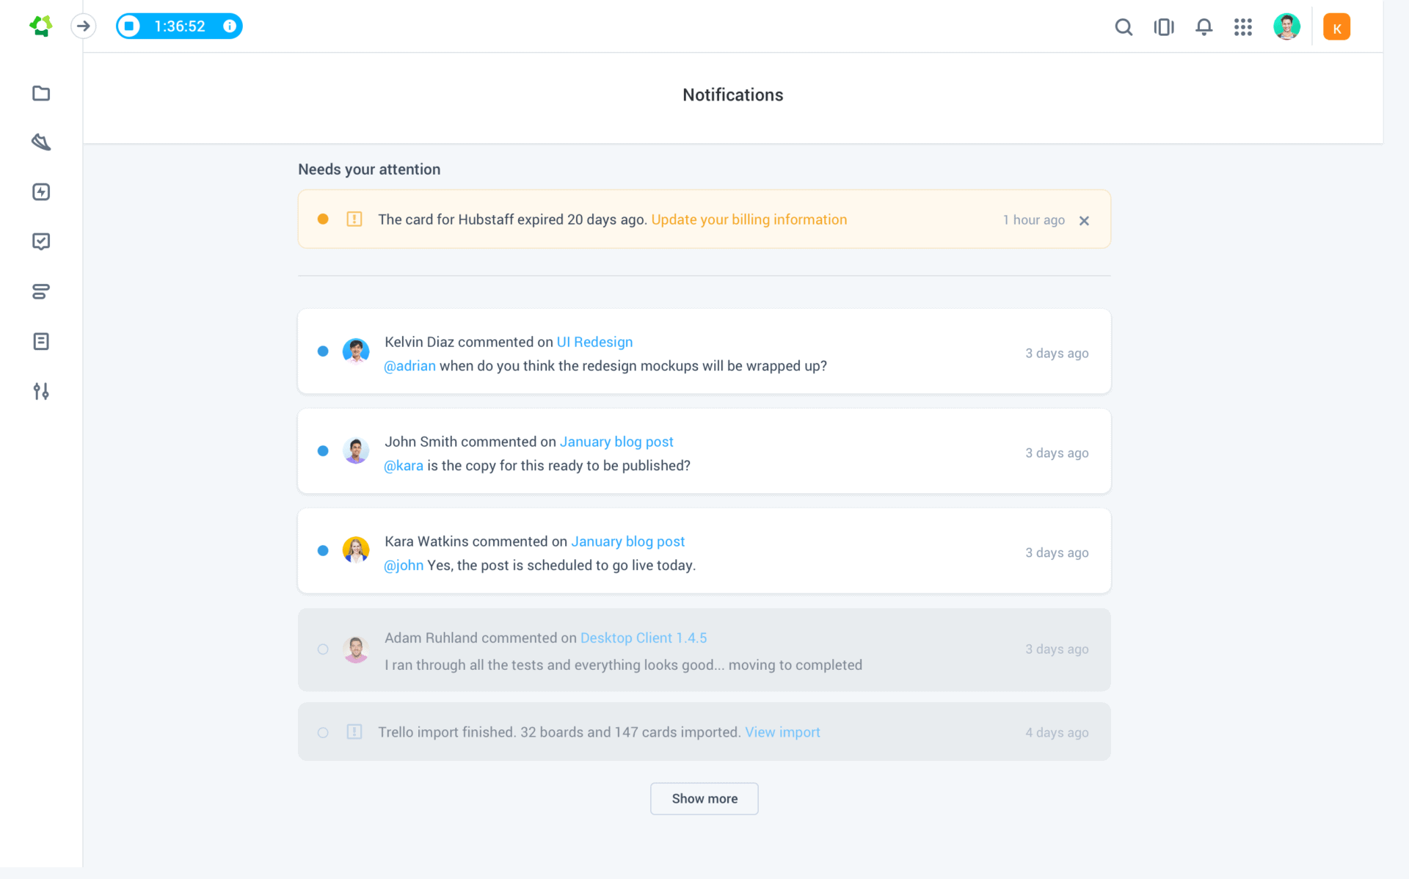Screen dimensions: 1409x879
Task: Open the Projects folder icon in sidebar
Action: (x=41, y=93)
